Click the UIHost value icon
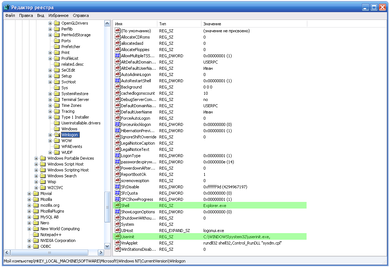Image resolution: width=390 pixels, height=268 pixels. tap(118, 231)
